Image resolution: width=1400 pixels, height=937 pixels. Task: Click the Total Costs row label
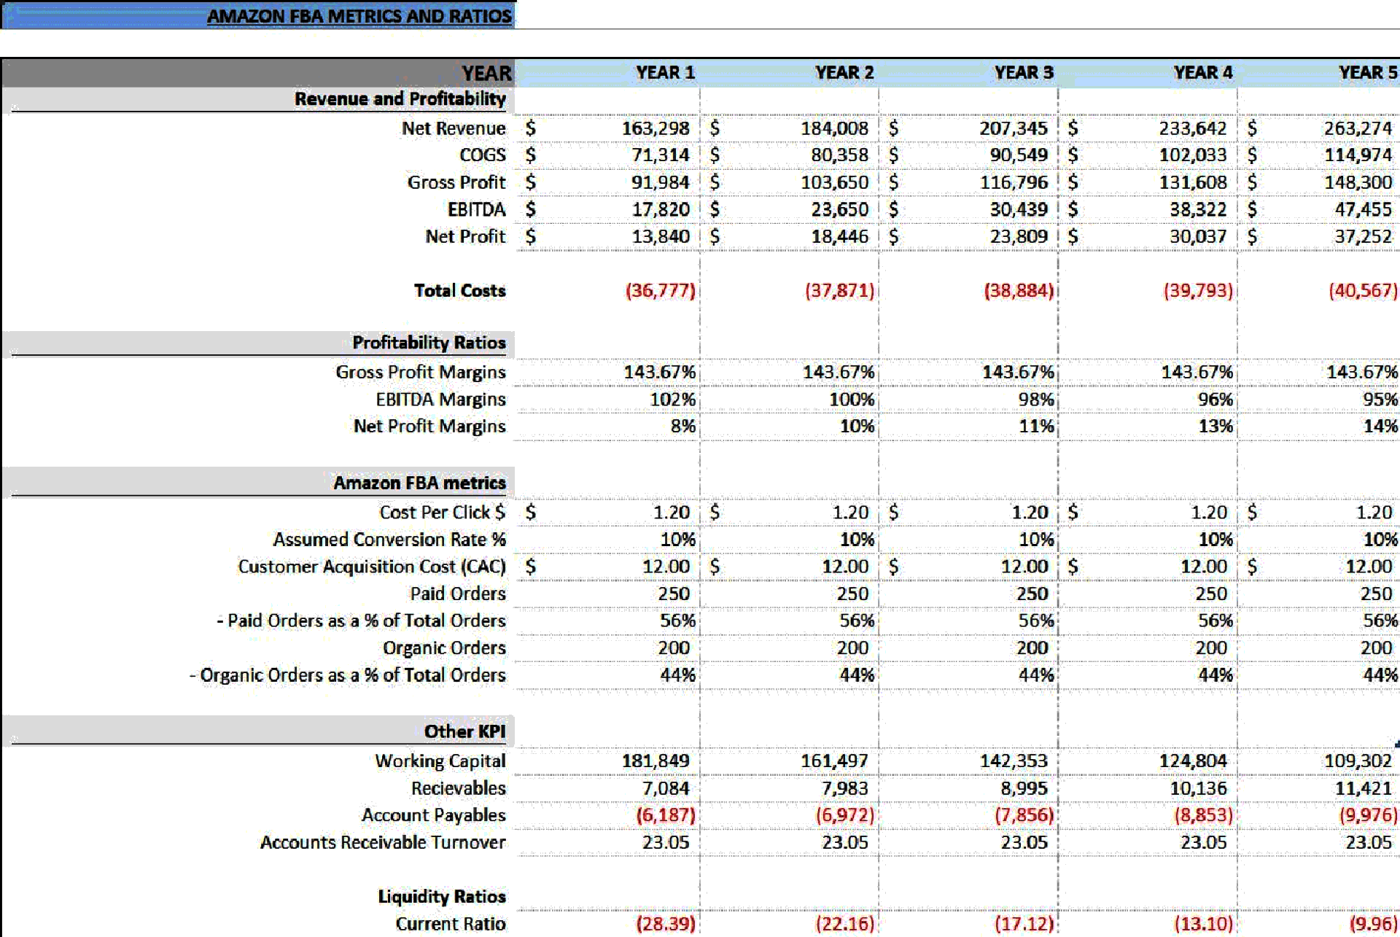(x=460, y=291)
